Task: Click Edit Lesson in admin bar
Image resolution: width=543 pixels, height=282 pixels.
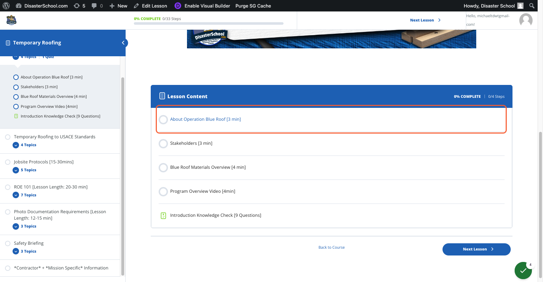Action: (x=150, y=6)
